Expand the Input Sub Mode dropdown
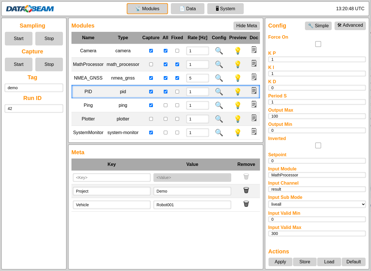This screenshot has height=271, width=371. [317, 204]
